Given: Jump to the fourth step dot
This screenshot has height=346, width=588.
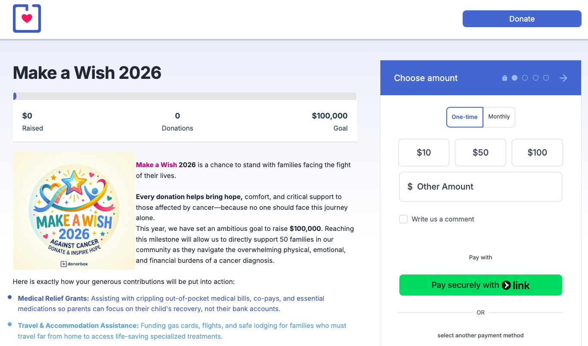Looking at the screenshot, I should click(x=546, y=78).
